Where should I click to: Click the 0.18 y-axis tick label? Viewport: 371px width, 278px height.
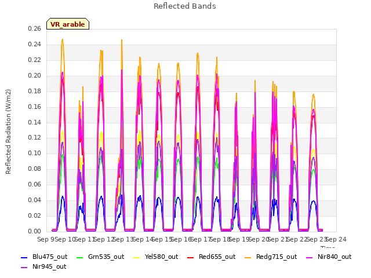click(x=34, y=92)
